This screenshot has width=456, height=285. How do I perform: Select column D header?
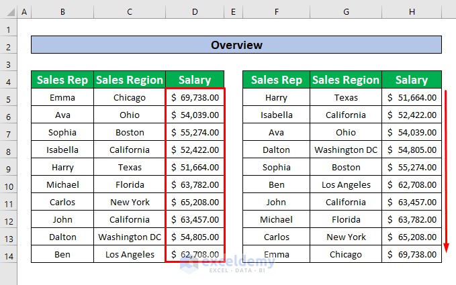point(195,12)
